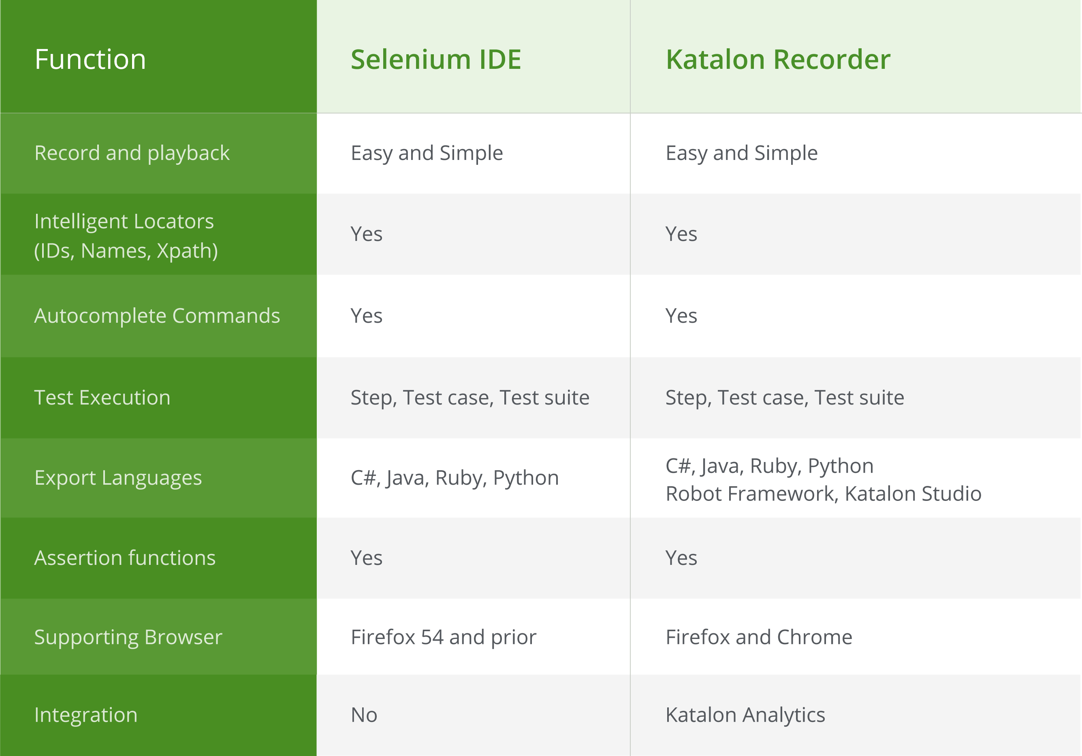Select Selenium IDE's C#, Java, Ruby, Python cell

tap(454, 478)
